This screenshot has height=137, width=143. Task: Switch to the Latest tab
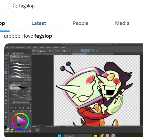pyautogui.click(x=39, y=23)
